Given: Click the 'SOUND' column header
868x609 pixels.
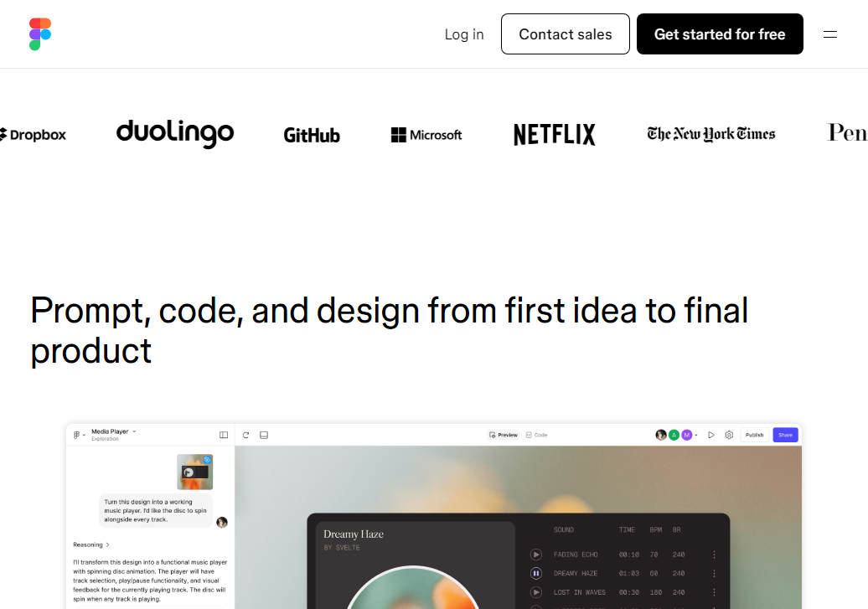Looking at the screenshot, I should click(564, 529).
